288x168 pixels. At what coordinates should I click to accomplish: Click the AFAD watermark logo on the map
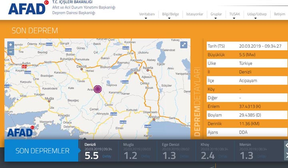[x=19, y=132]
